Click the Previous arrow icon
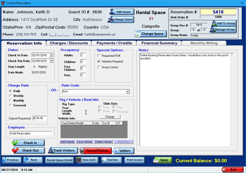Viewport: 246px width, 173px height. (x=4, y=160)
